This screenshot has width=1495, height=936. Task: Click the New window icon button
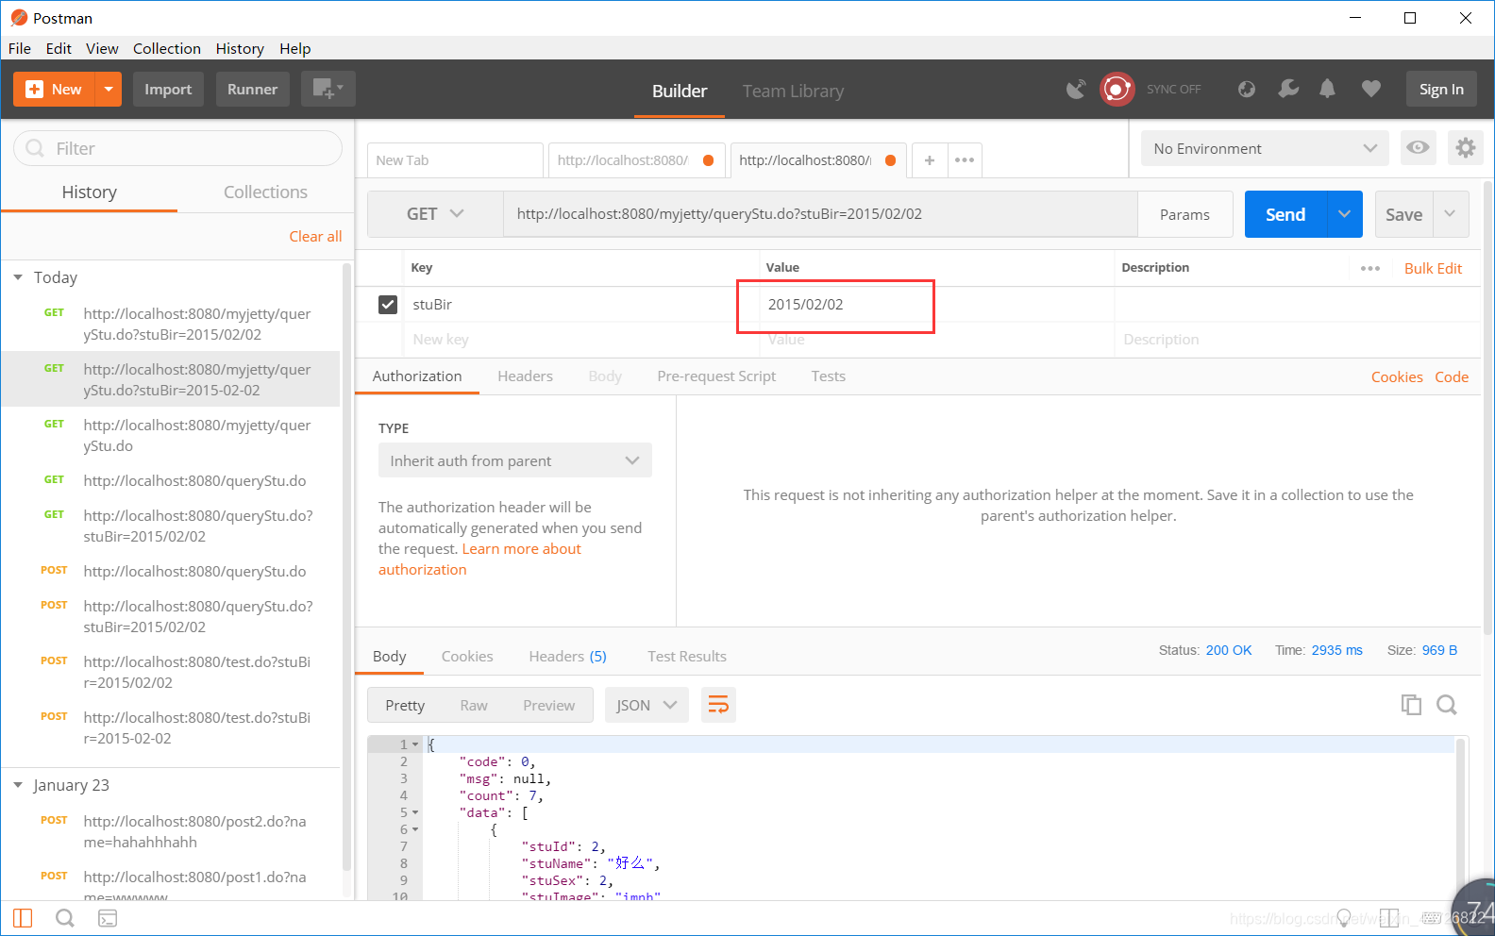[328, 89]
